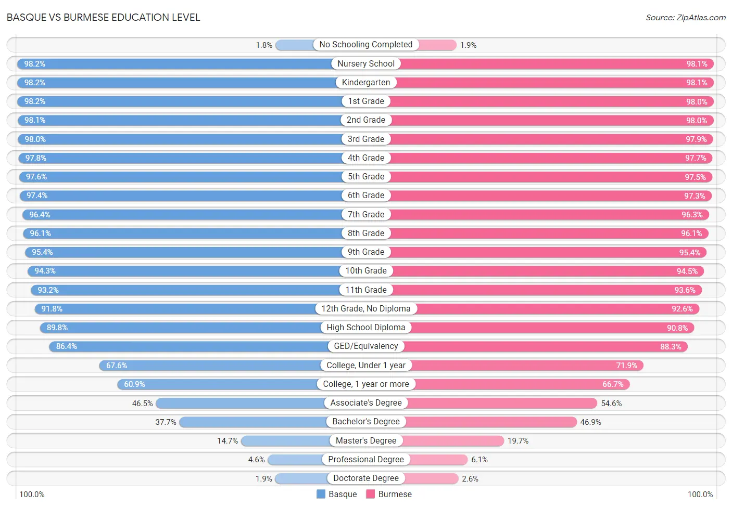Click the Kindergarten category label

click(x=366, y=82)
